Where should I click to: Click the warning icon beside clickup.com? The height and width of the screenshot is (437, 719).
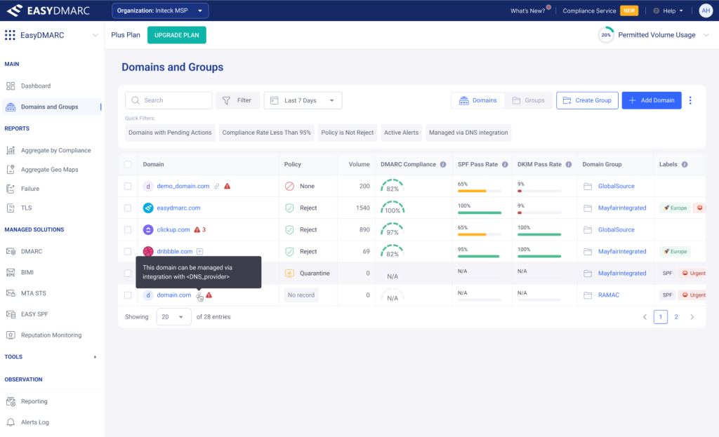pyautogui.click(x=197, y=229)
